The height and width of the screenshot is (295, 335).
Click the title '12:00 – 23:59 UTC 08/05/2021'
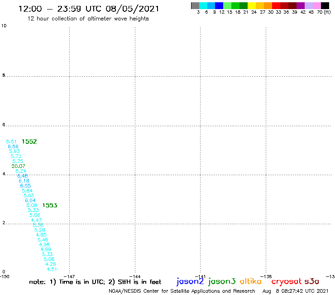coord(89,9)
